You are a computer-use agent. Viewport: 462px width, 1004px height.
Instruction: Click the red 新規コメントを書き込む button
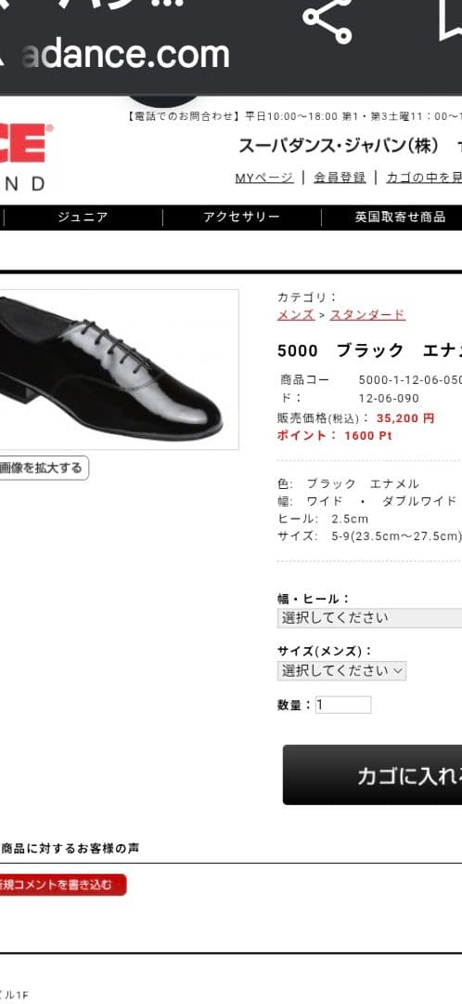tap(63, 885)
